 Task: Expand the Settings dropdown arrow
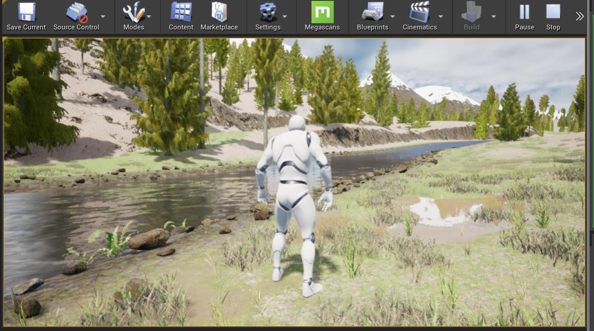click(284, 17)
